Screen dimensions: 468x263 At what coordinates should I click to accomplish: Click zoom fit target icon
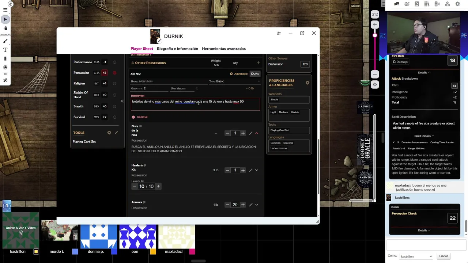click(x=375, y=84)
